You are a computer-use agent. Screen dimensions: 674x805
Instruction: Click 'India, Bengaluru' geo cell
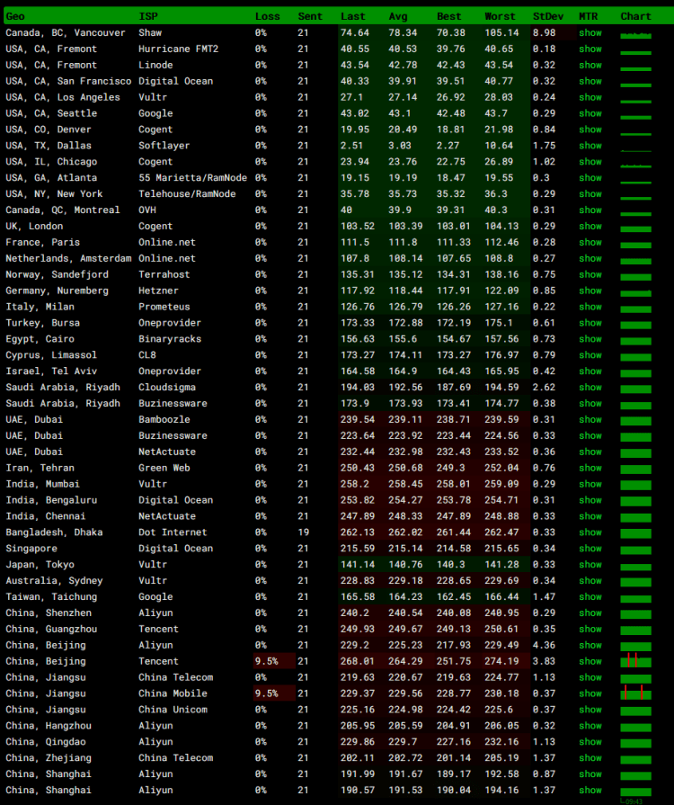point(51,500)
